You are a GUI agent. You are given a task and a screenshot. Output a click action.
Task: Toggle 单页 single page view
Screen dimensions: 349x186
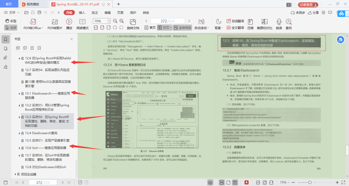(x=150, y=28)
